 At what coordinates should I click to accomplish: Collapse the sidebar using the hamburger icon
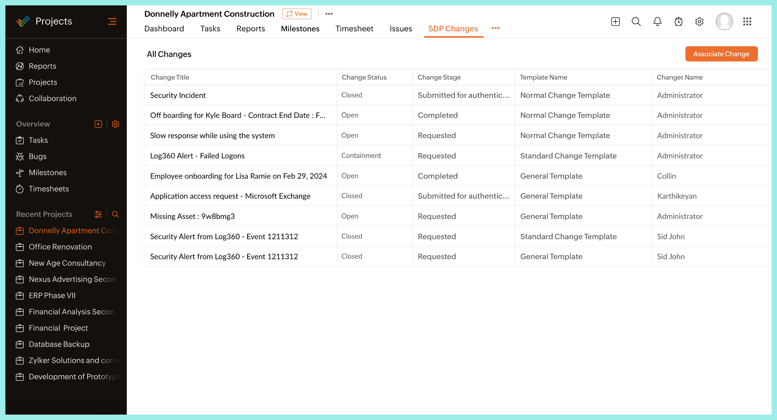click(x=112, y=21)
